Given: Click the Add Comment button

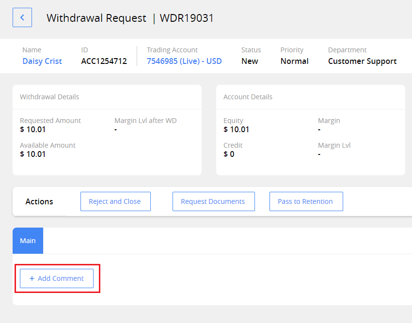Looking at the screenshot, I should [57, 278].
